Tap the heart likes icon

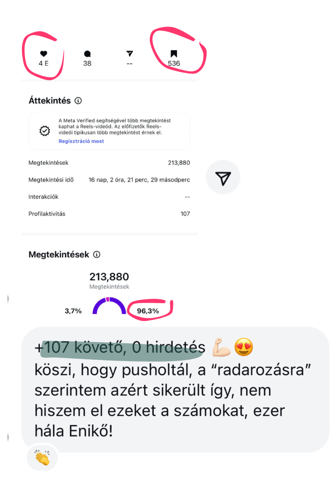[44, 53]
